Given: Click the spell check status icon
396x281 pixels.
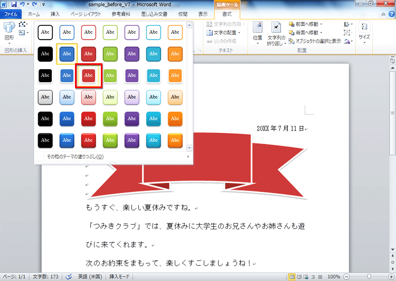Looking at the screenshot, I should [69, 277].
